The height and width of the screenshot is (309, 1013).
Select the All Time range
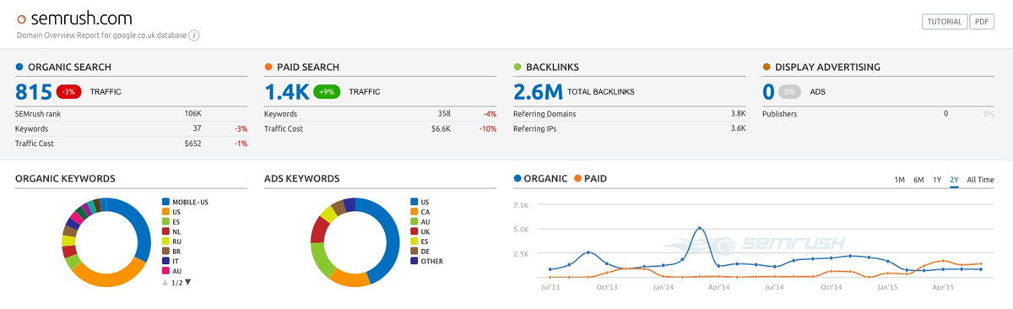980,180
